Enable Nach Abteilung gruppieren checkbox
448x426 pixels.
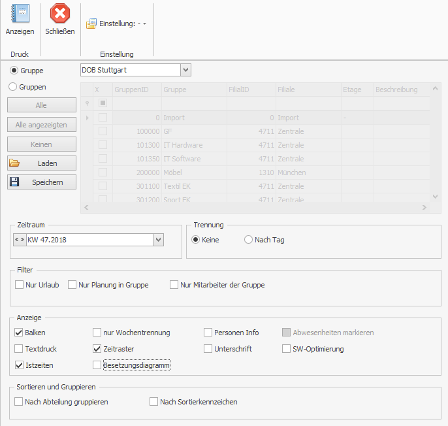(x=19, y=402)
